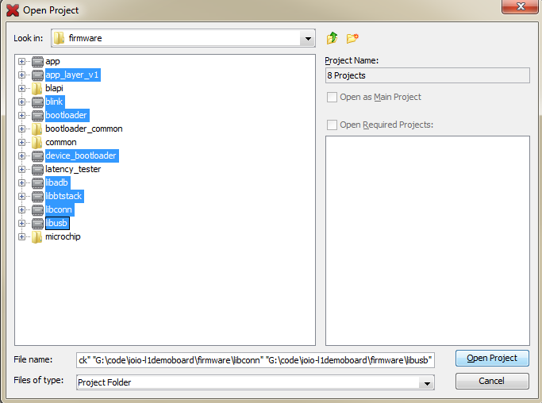Image resolution: width=542 pixels, height=403 pixels.
Task: Click the common folder icon
Action: [37, 142]
